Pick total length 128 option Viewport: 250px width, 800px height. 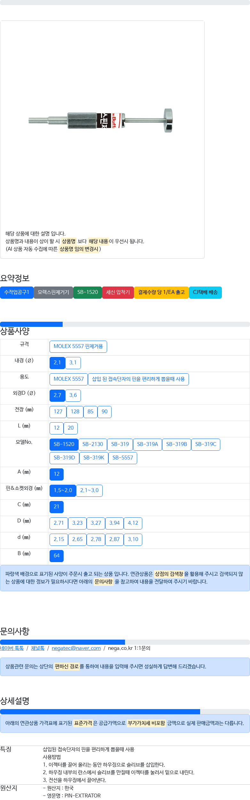pos(75,412)
